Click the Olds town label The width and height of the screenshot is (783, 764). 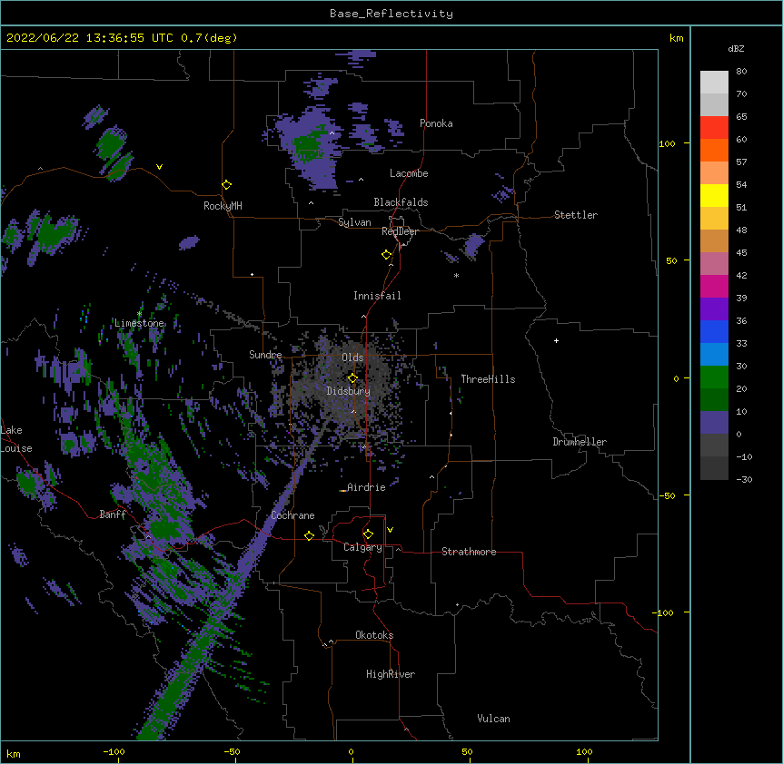352,358
